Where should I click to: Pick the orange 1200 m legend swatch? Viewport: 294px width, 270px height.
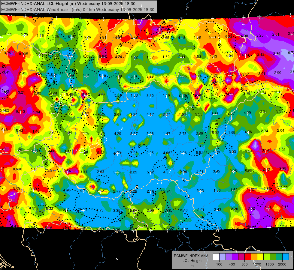[x=254, y=257]
